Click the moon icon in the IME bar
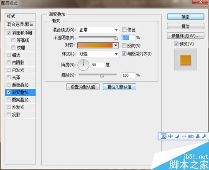This screenshot has height=170, width=209. coord(177,136)
